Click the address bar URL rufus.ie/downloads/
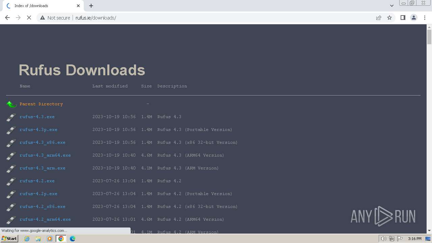432x243 pixels. [96, 18]
